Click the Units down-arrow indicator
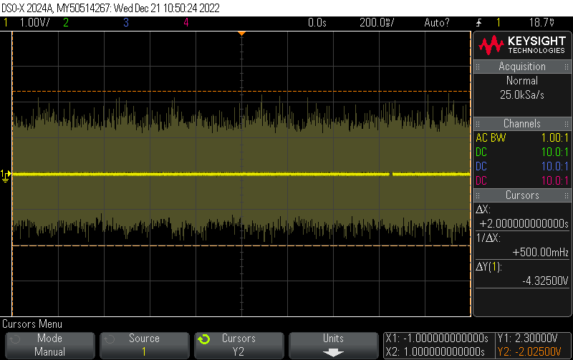The height and width of the screenshot is (360, 573). tap(333, 353)
